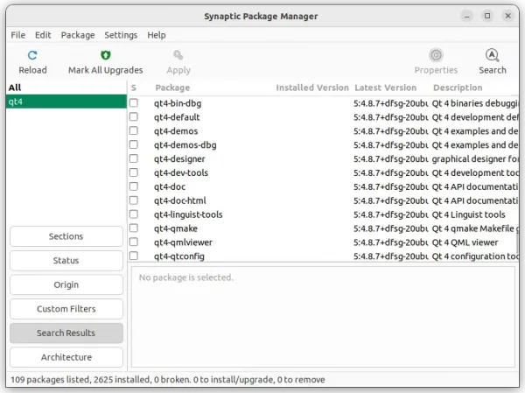This screenshot has width=525, height=393.
Task: Select the qt4-dev-tools package name
Action: point(181,172)
